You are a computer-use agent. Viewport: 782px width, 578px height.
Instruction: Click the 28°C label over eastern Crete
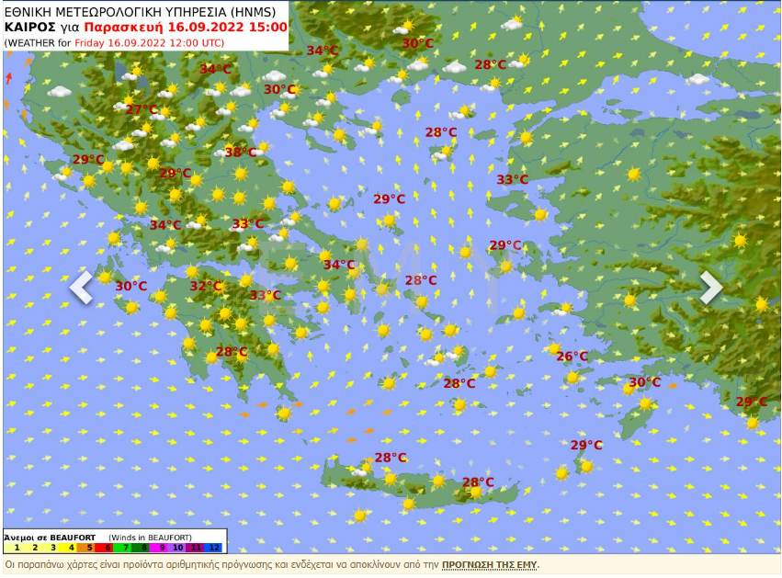tap(478, 482)
